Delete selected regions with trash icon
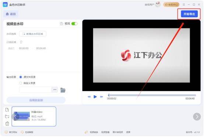204x137 pixels. (x=21, y=42)
